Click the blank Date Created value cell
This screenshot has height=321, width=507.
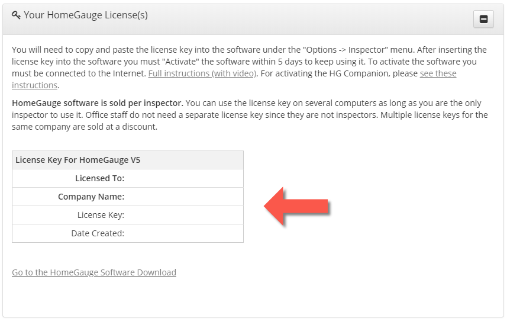(x=183, y=233)
